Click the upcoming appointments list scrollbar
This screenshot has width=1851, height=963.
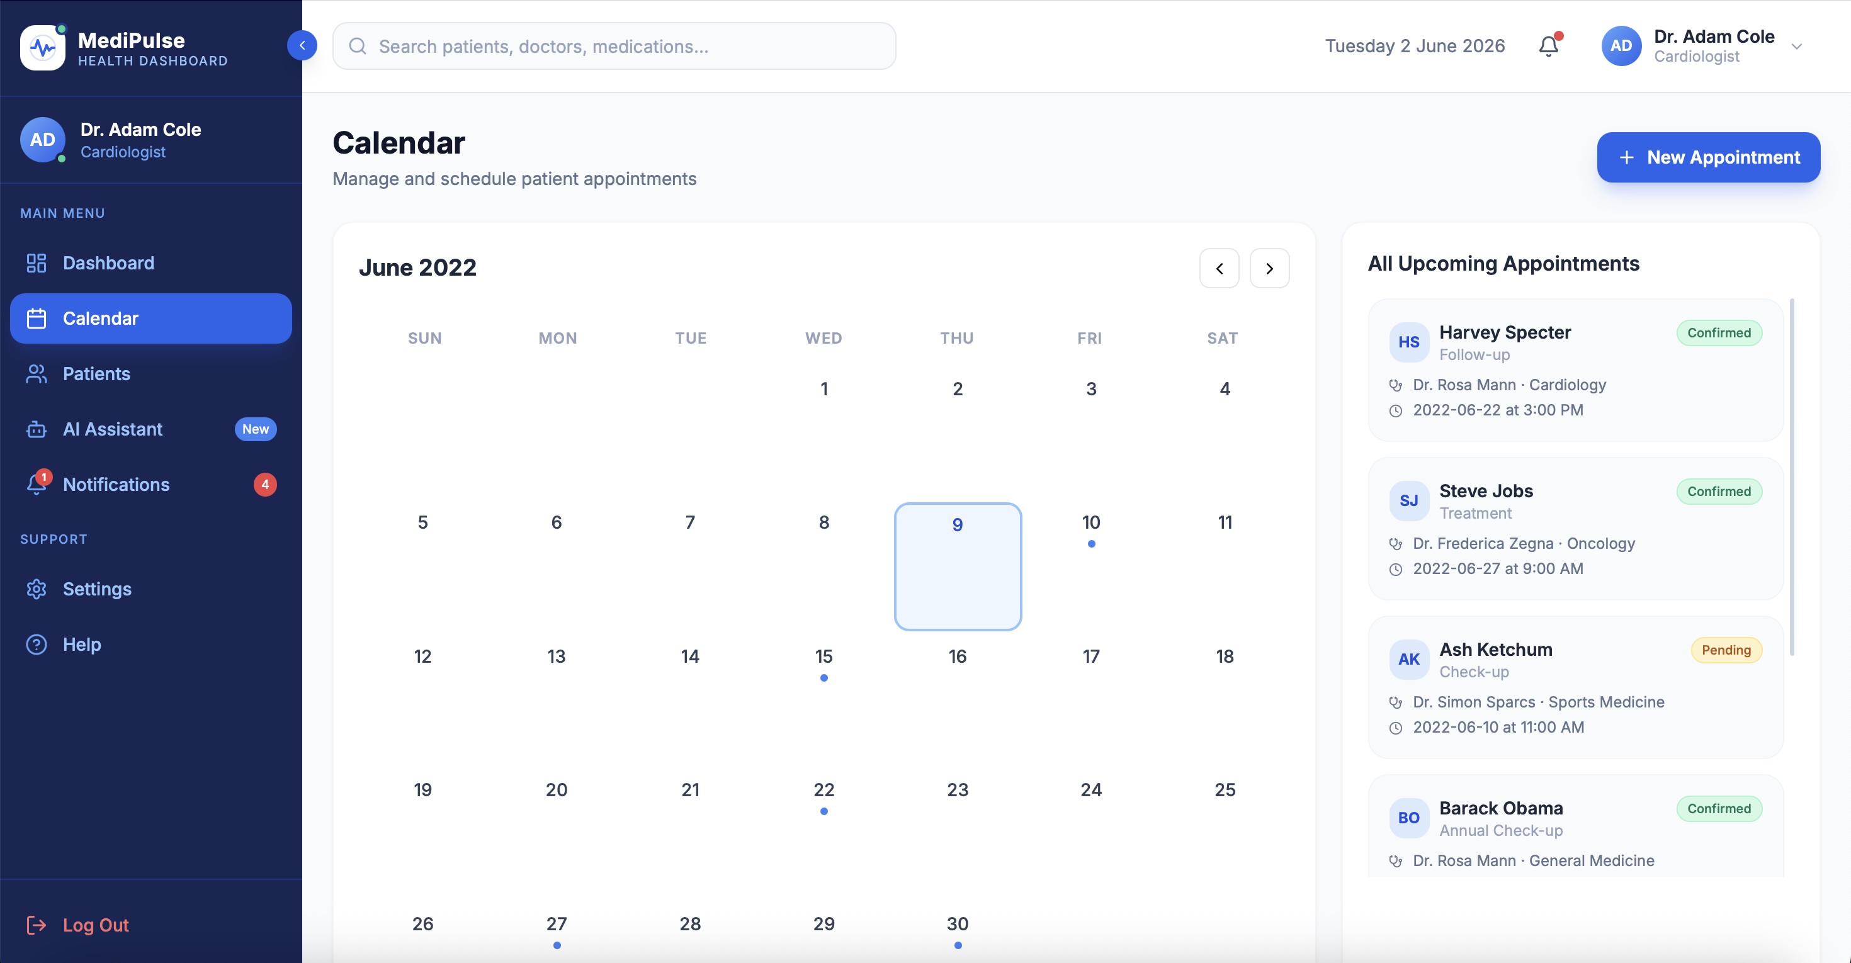click(1791, 477)
